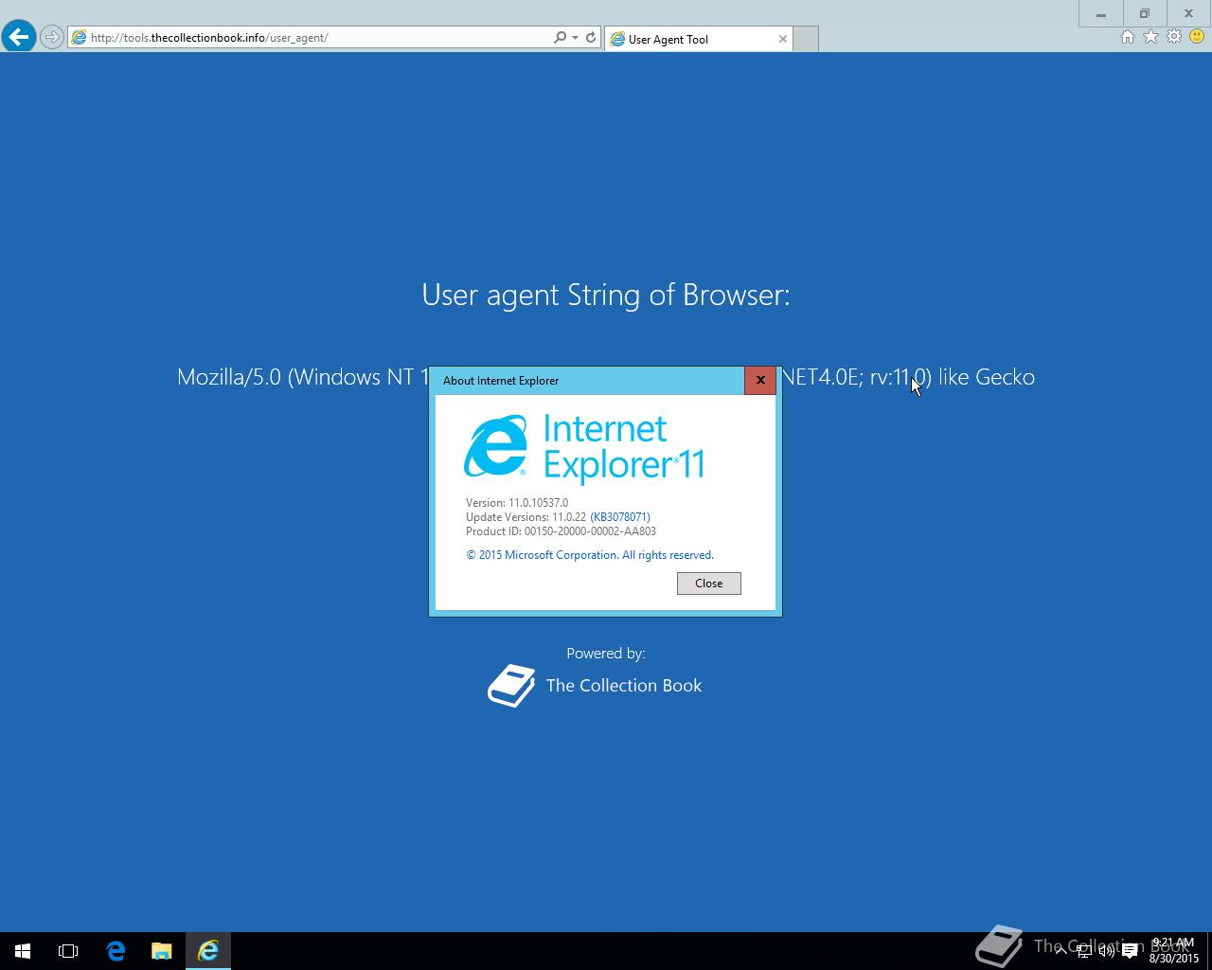
Task: Refresh the page with the reload icon
Action: [x=591, y=38]
